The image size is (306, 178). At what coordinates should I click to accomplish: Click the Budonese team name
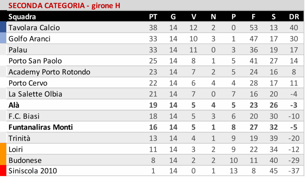coord(25,160)
